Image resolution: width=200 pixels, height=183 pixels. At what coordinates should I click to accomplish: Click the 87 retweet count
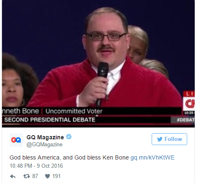[35, 176]
